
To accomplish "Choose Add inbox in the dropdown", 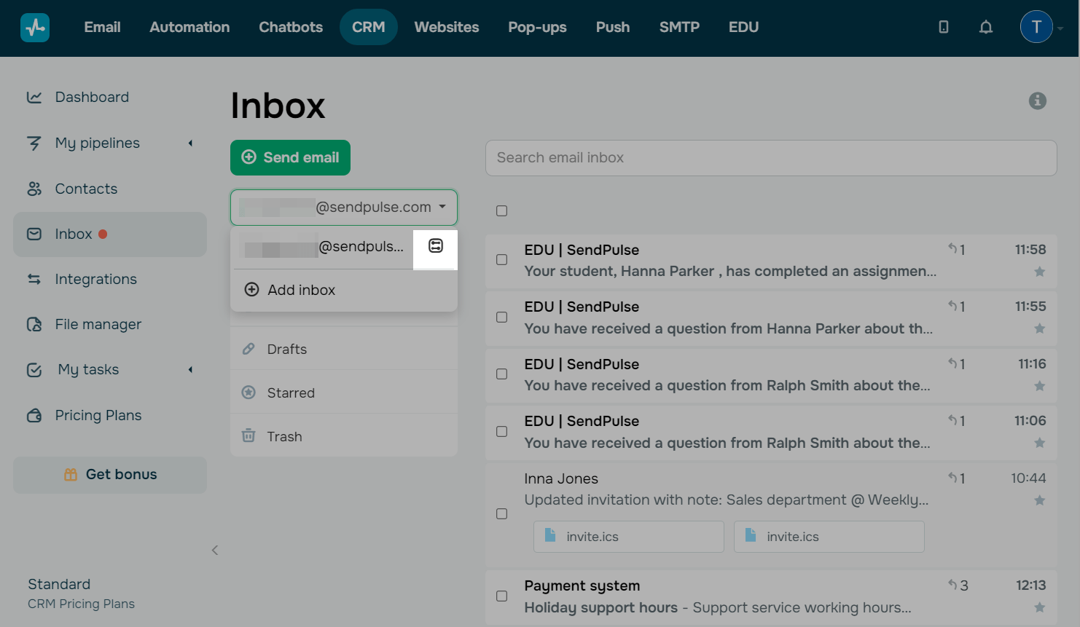I will pos(344,290).
